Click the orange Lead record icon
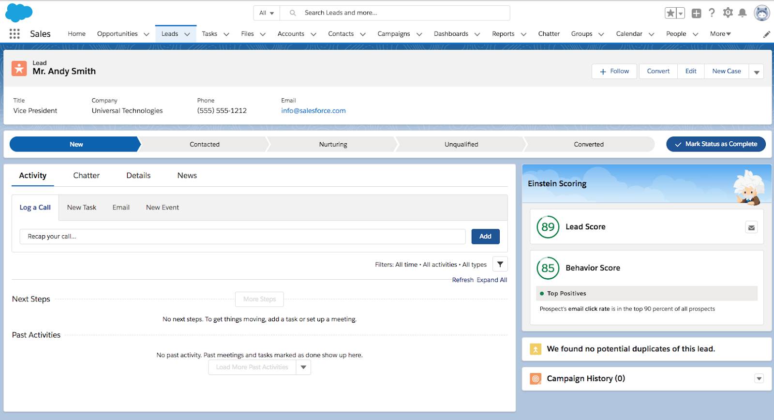774x420 pixels. [19, 68]
